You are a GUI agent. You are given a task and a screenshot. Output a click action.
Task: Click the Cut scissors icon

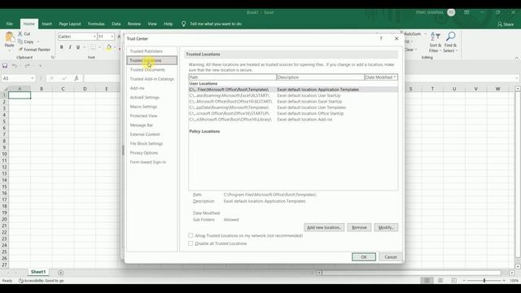coord(20,33)
